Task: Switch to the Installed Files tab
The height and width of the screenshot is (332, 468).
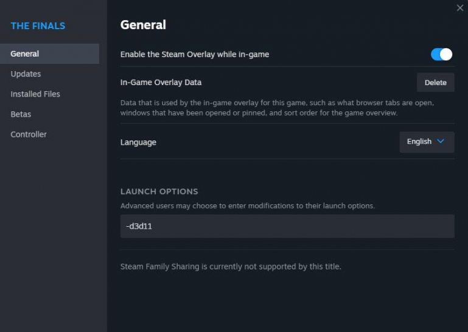Action: (35, 94)
